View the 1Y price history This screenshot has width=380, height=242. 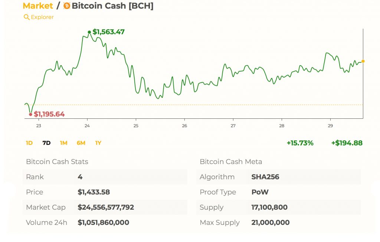pyautogui.click(x=98, y=143)
